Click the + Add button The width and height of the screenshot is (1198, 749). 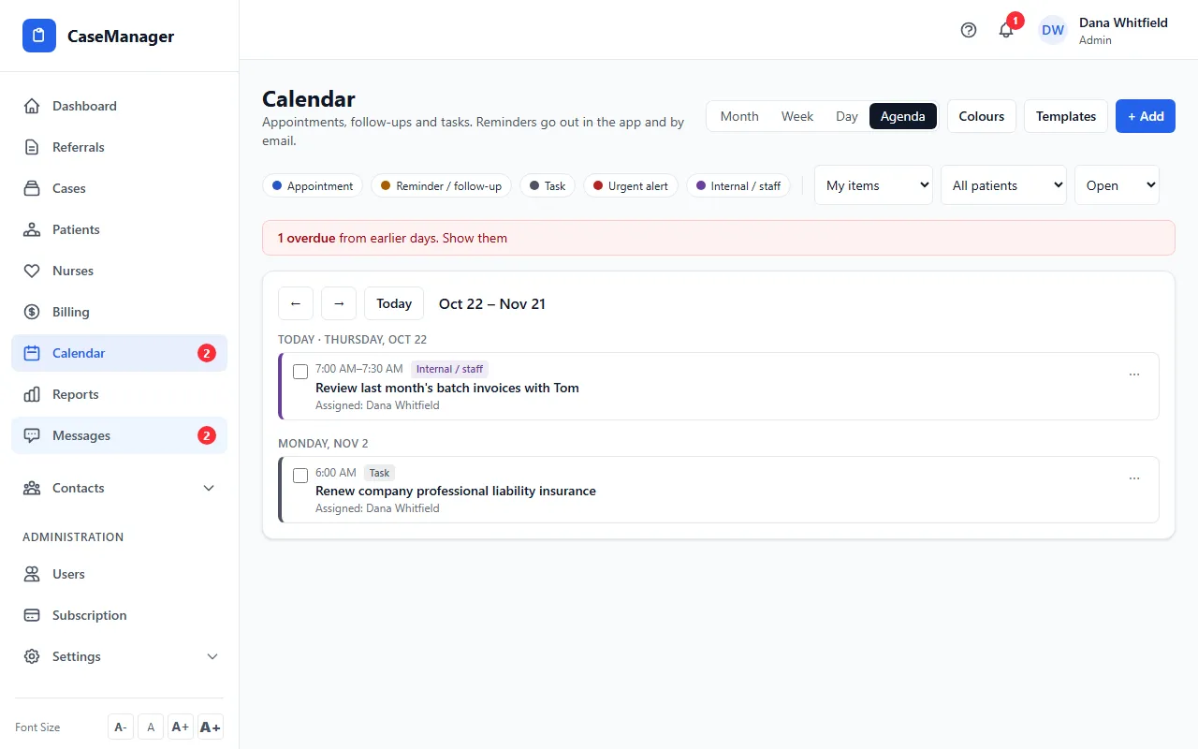pyautogui.click(x=1146, y=116)
